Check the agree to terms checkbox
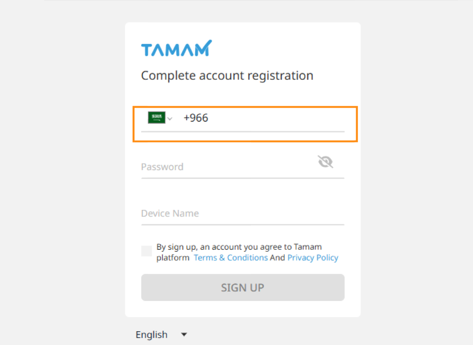The image size is (473, 345). (147, 251)
